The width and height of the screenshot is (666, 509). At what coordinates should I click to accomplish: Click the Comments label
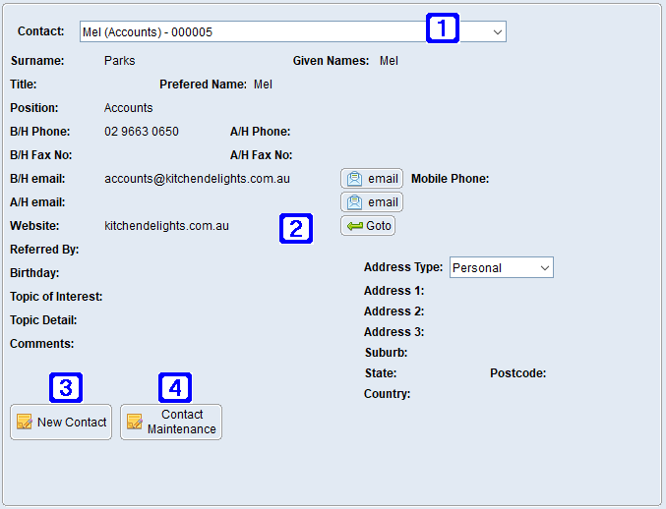[x=41, y=344]
